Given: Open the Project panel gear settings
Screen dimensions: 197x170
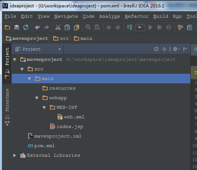Looking at the screenshot, I should click(176, 49).
